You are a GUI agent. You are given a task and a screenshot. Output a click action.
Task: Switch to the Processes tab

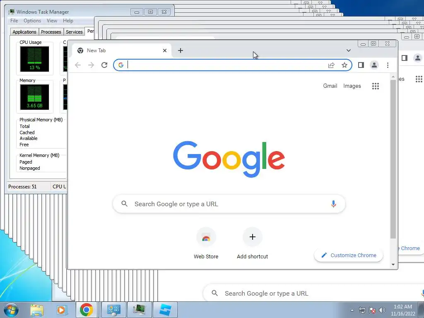point(51,32)
